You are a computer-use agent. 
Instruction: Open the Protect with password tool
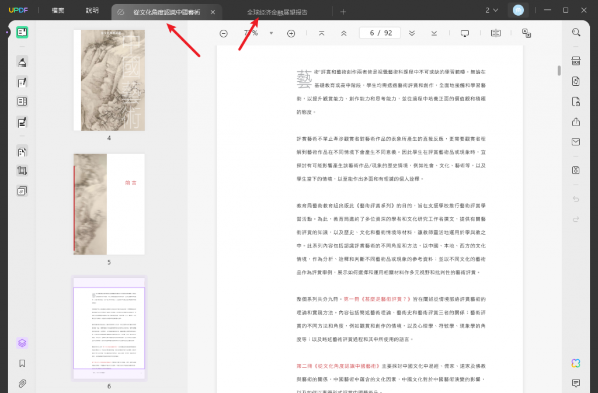point(576,102)
